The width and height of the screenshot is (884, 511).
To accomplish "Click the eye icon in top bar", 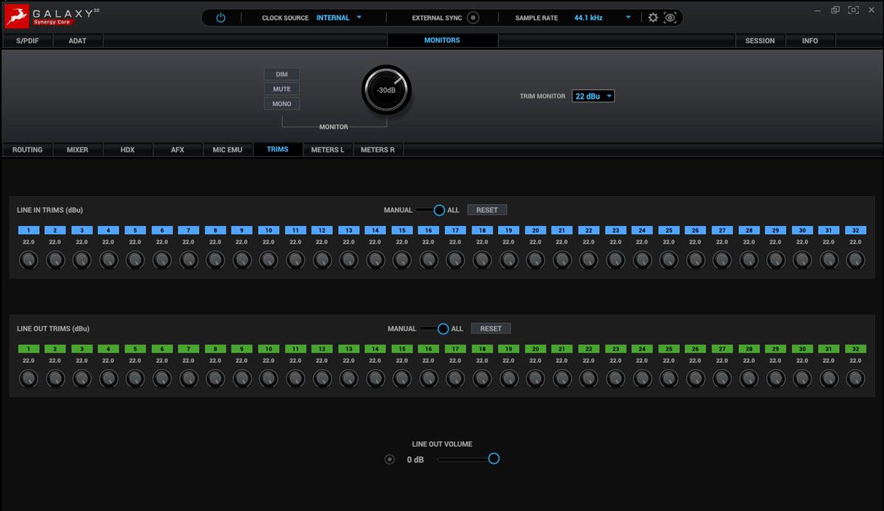I will [670, 18].
